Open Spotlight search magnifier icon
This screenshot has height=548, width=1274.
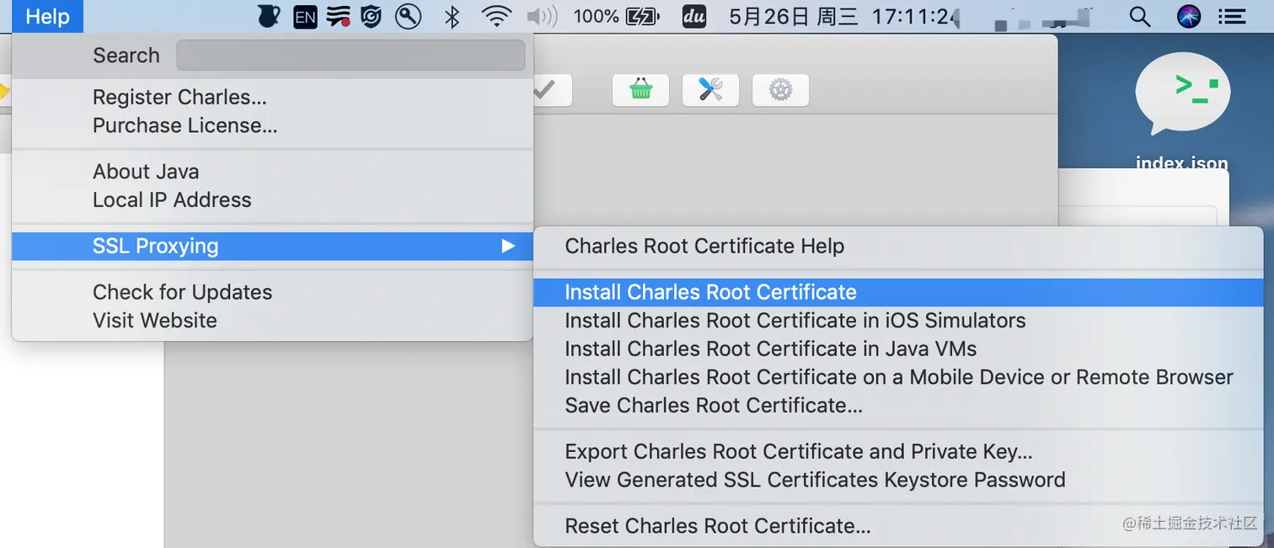click(1139, 16)
